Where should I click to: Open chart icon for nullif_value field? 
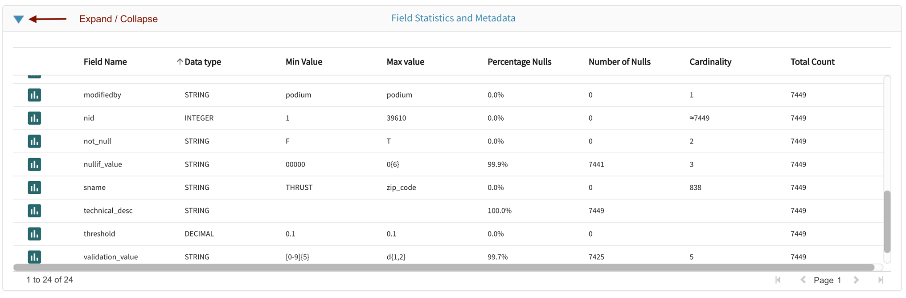(34, 164)
